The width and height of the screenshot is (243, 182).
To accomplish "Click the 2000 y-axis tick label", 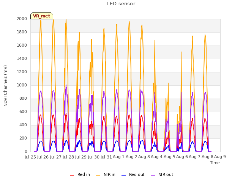I will click(22, 19).
